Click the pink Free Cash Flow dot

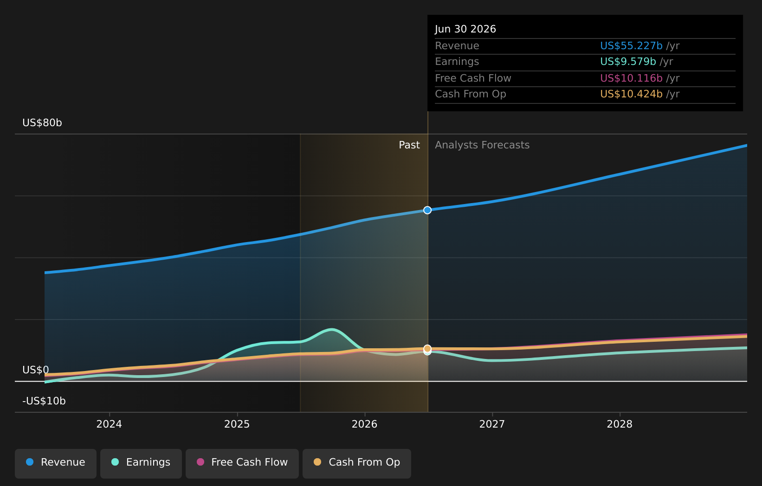(x=200, y=462)
